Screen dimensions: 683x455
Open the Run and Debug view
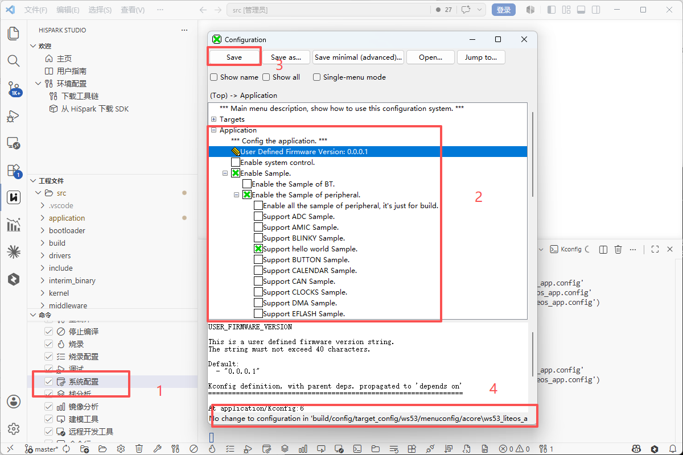[x=13, y=115]
